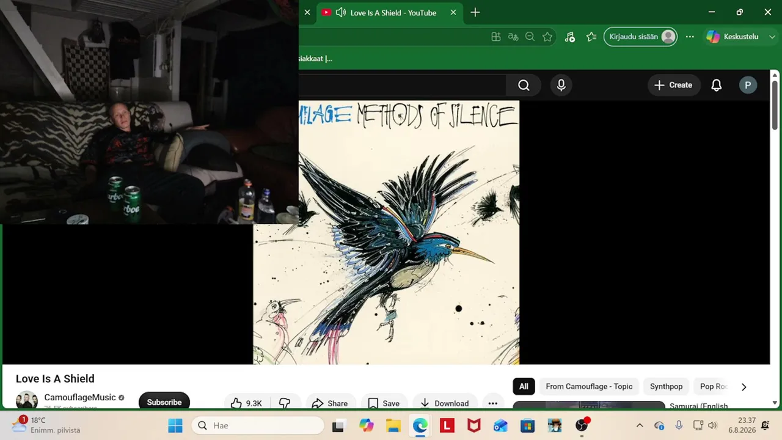Open the network tray icon
Image resolution: width=782 pixels, height=440 pixels.
pyautogui.click(x=698, y=425)
